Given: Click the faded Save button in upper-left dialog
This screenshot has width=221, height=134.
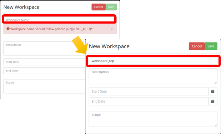Looking at the screenshot, I should coord(111,7).
